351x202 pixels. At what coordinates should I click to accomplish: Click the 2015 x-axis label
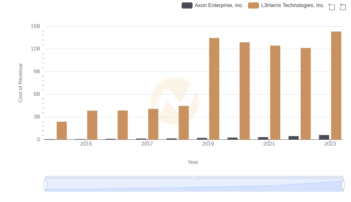tap(86, 144)
